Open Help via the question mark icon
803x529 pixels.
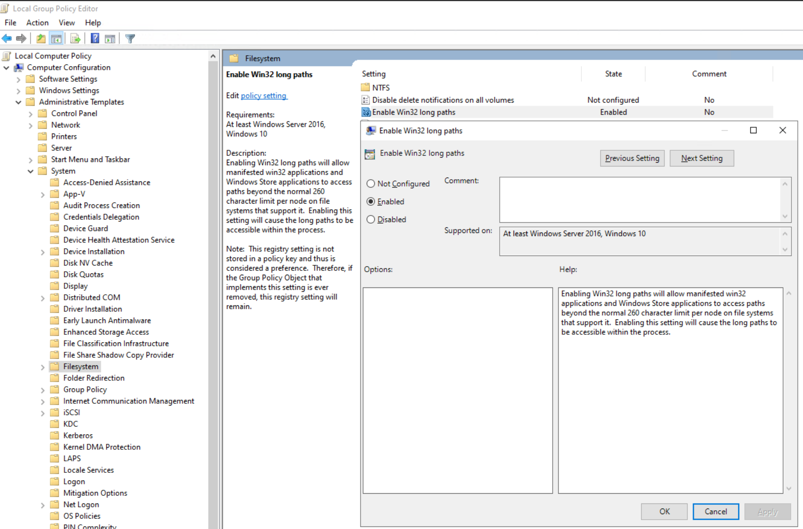94,38
